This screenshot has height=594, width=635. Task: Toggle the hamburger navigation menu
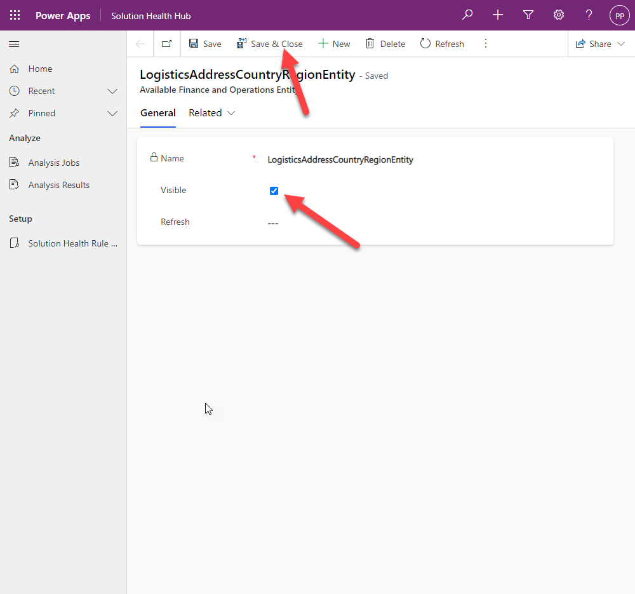pyautogui.click(x=14, y=44)
